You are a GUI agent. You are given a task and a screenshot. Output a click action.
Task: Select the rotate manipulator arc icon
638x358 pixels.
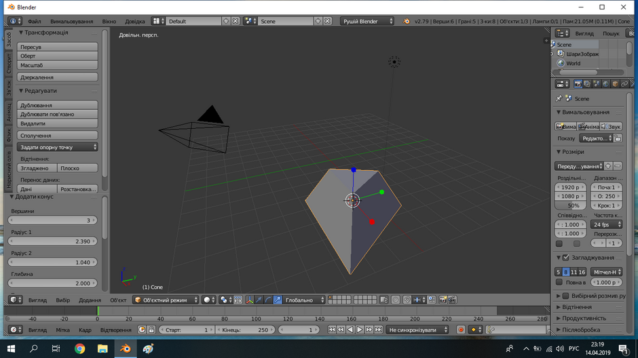click(268, 300)
